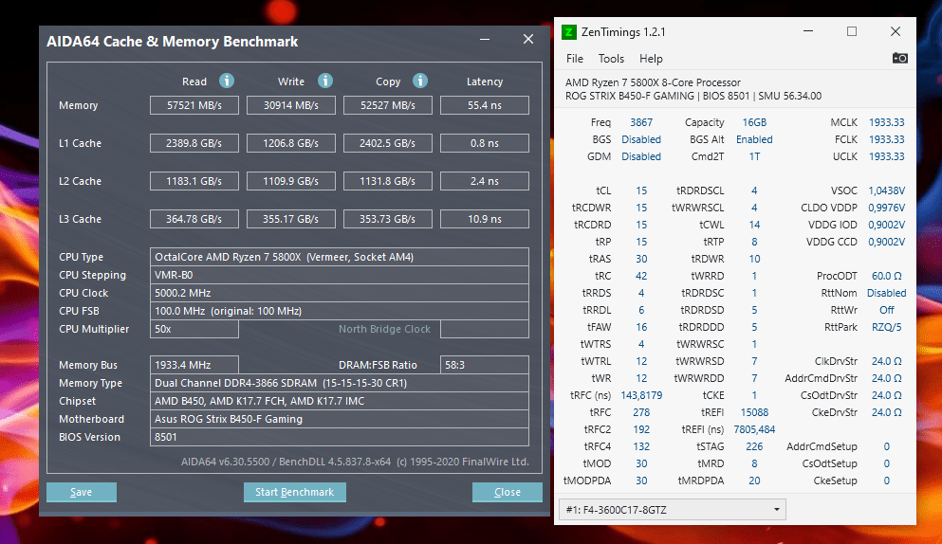This screenshot has height=544, width=942.
Task: Click the CPU Clock 5000.2 MHz field
Action: [340, 293]
